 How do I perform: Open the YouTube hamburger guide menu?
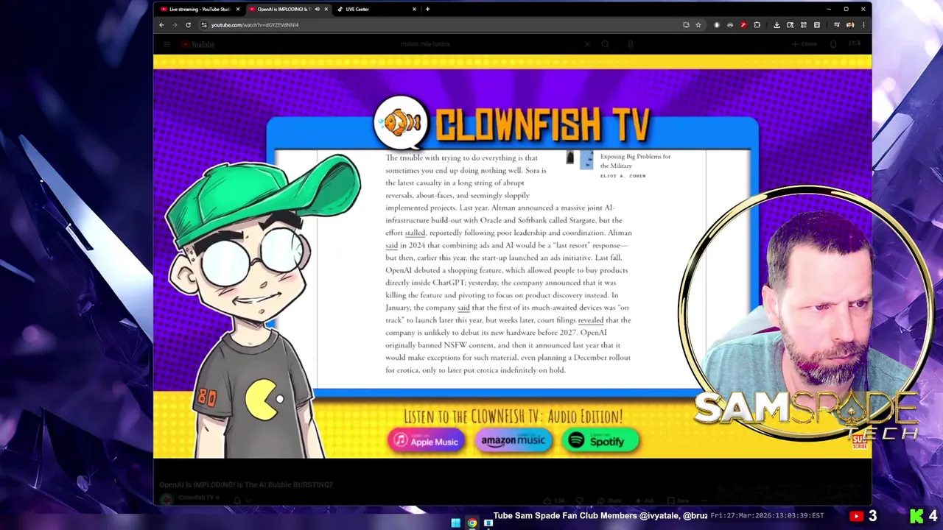tap(166, 44)
